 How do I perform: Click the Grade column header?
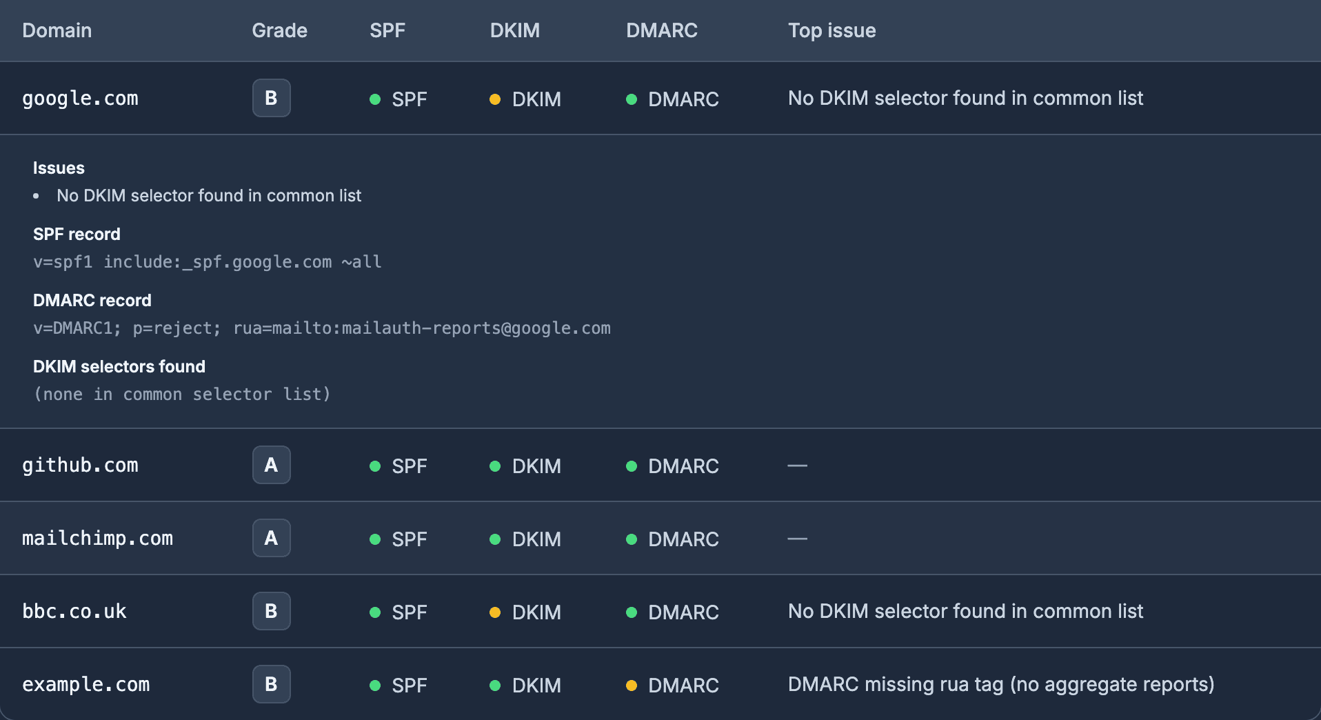tap(279, 30)
